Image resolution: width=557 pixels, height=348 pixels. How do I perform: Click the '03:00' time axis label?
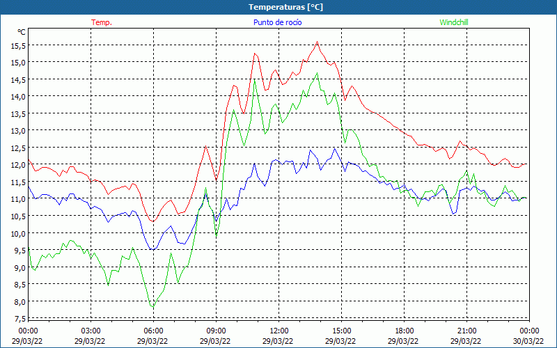coord(91,331)
